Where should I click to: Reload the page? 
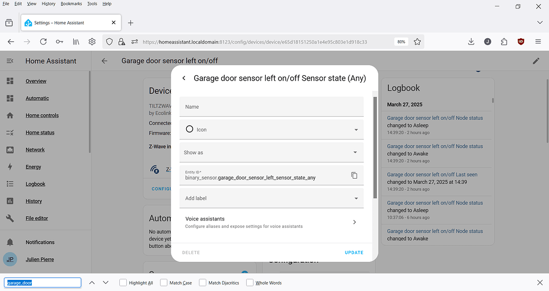point(43,42)
